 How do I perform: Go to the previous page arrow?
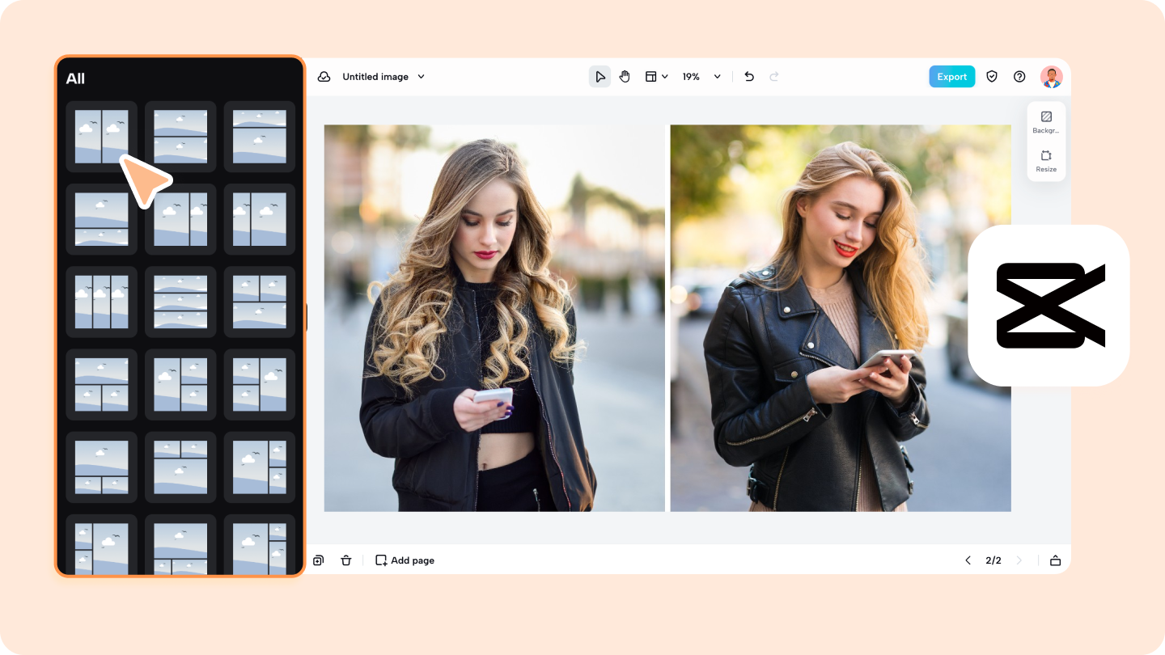tap(968, 560)
